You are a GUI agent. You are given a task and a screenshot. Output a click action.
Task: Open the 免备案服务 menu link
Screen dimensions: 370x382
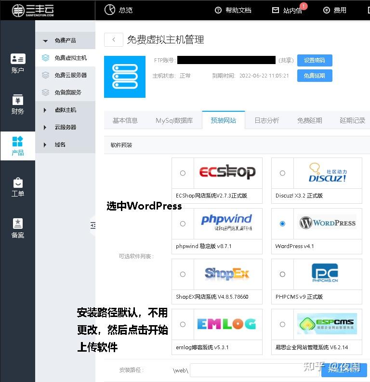click(68, 92)
